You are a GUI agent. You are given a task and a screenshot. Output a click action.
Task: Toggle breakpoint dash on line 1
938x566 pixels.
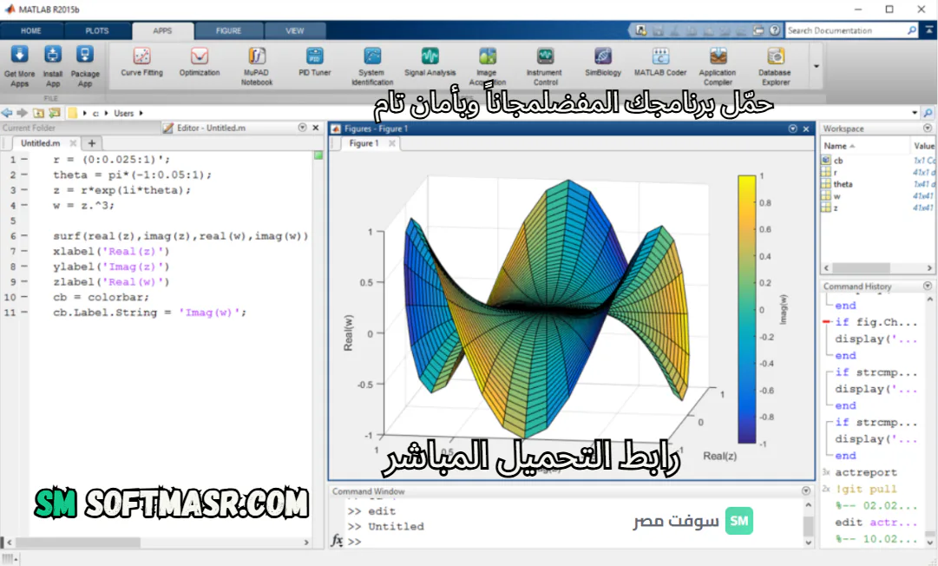pos(24,159)
